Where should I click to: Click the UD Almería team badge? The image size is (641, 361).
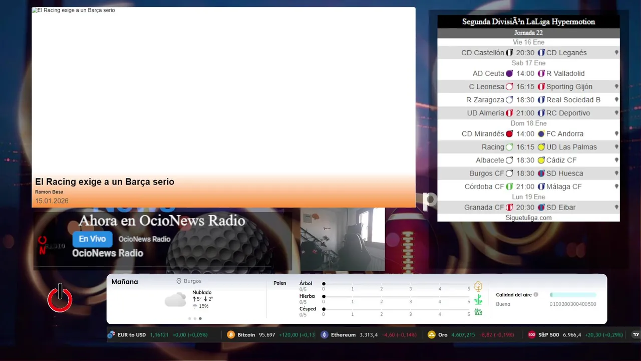[509, 113]
